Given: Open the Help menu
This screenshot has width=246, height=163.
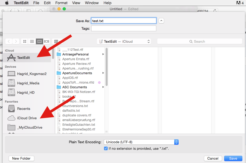Looking at the screenshot, I should coord(107,3).
